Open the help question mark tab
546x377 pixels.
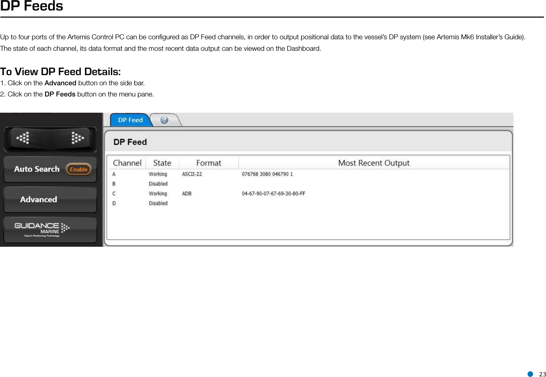pos(164,120)
